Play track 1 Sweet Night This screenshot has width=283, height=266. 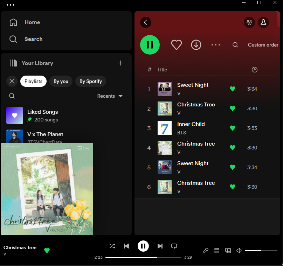[x=207, y=89]
